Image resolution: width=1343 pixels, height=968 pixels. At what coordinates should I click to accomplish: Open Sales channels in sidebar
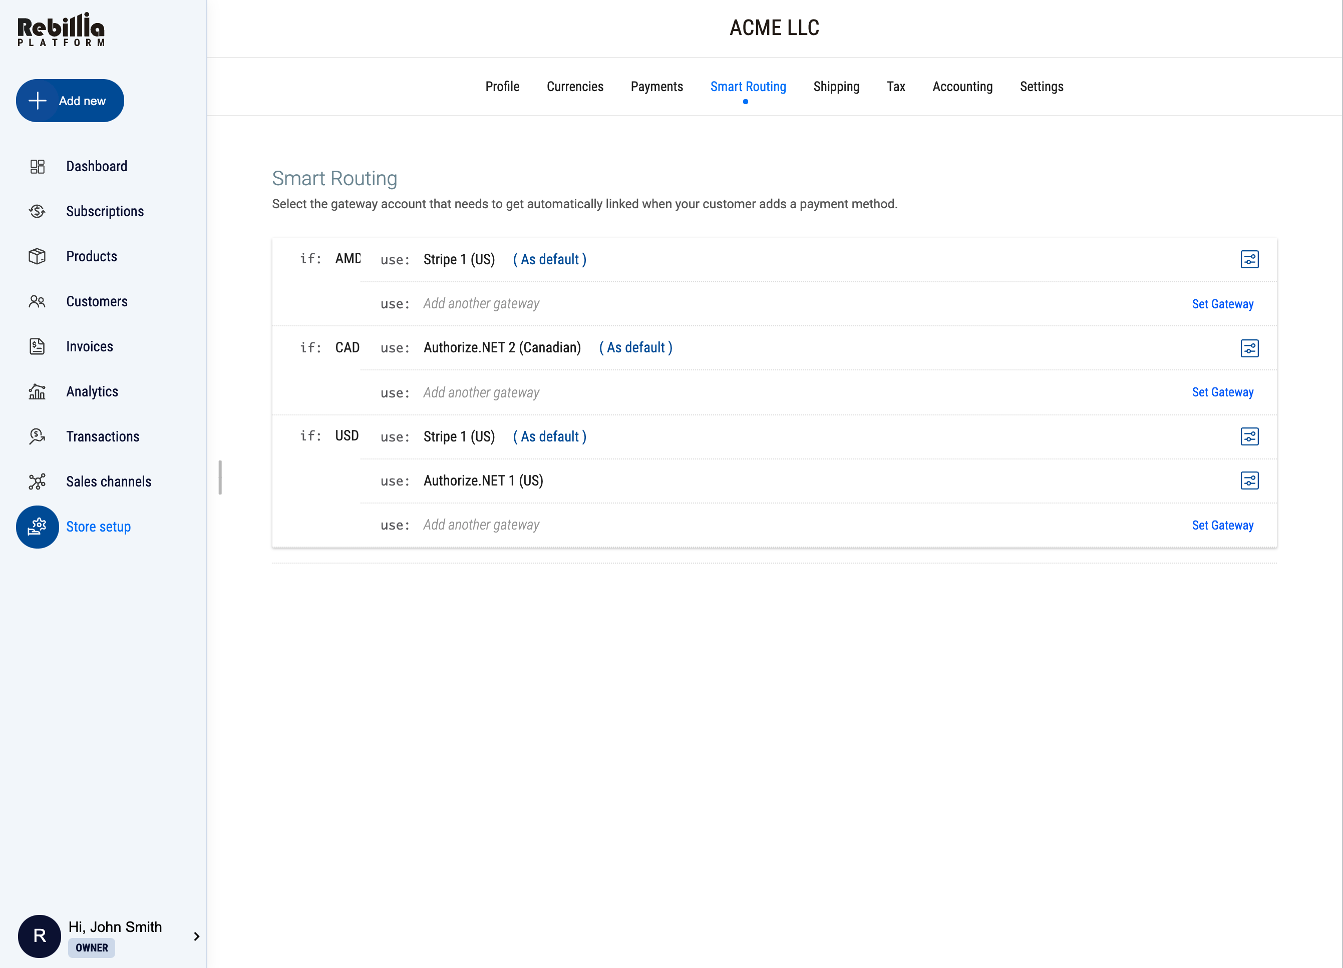tap(108, 481)
